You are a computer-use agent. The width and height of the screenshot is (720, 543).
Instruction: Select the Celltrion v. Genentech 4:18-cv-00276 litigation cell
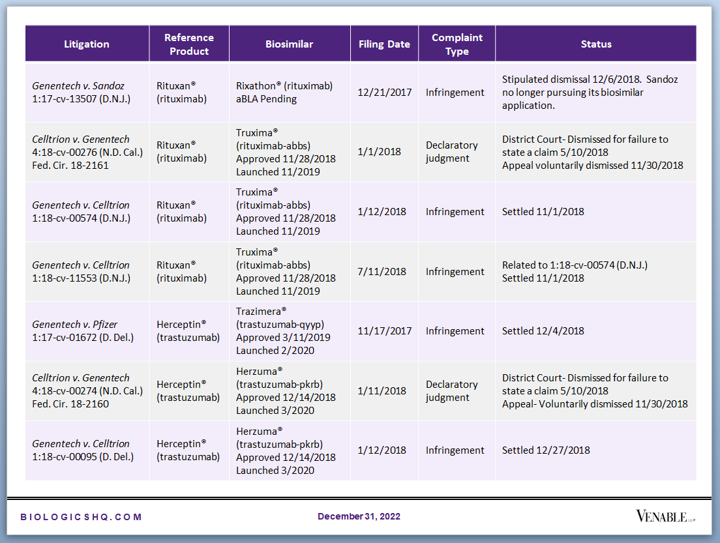coord(87,152)
